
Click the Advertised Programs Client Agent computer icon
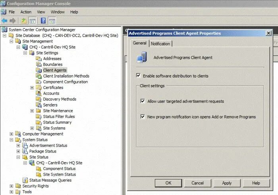[x=142, y=57]
